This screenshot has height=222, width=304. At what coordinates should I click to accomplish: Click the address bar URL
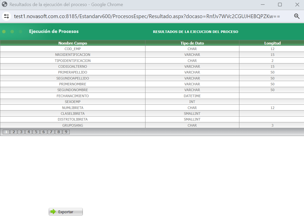point(147,16)
